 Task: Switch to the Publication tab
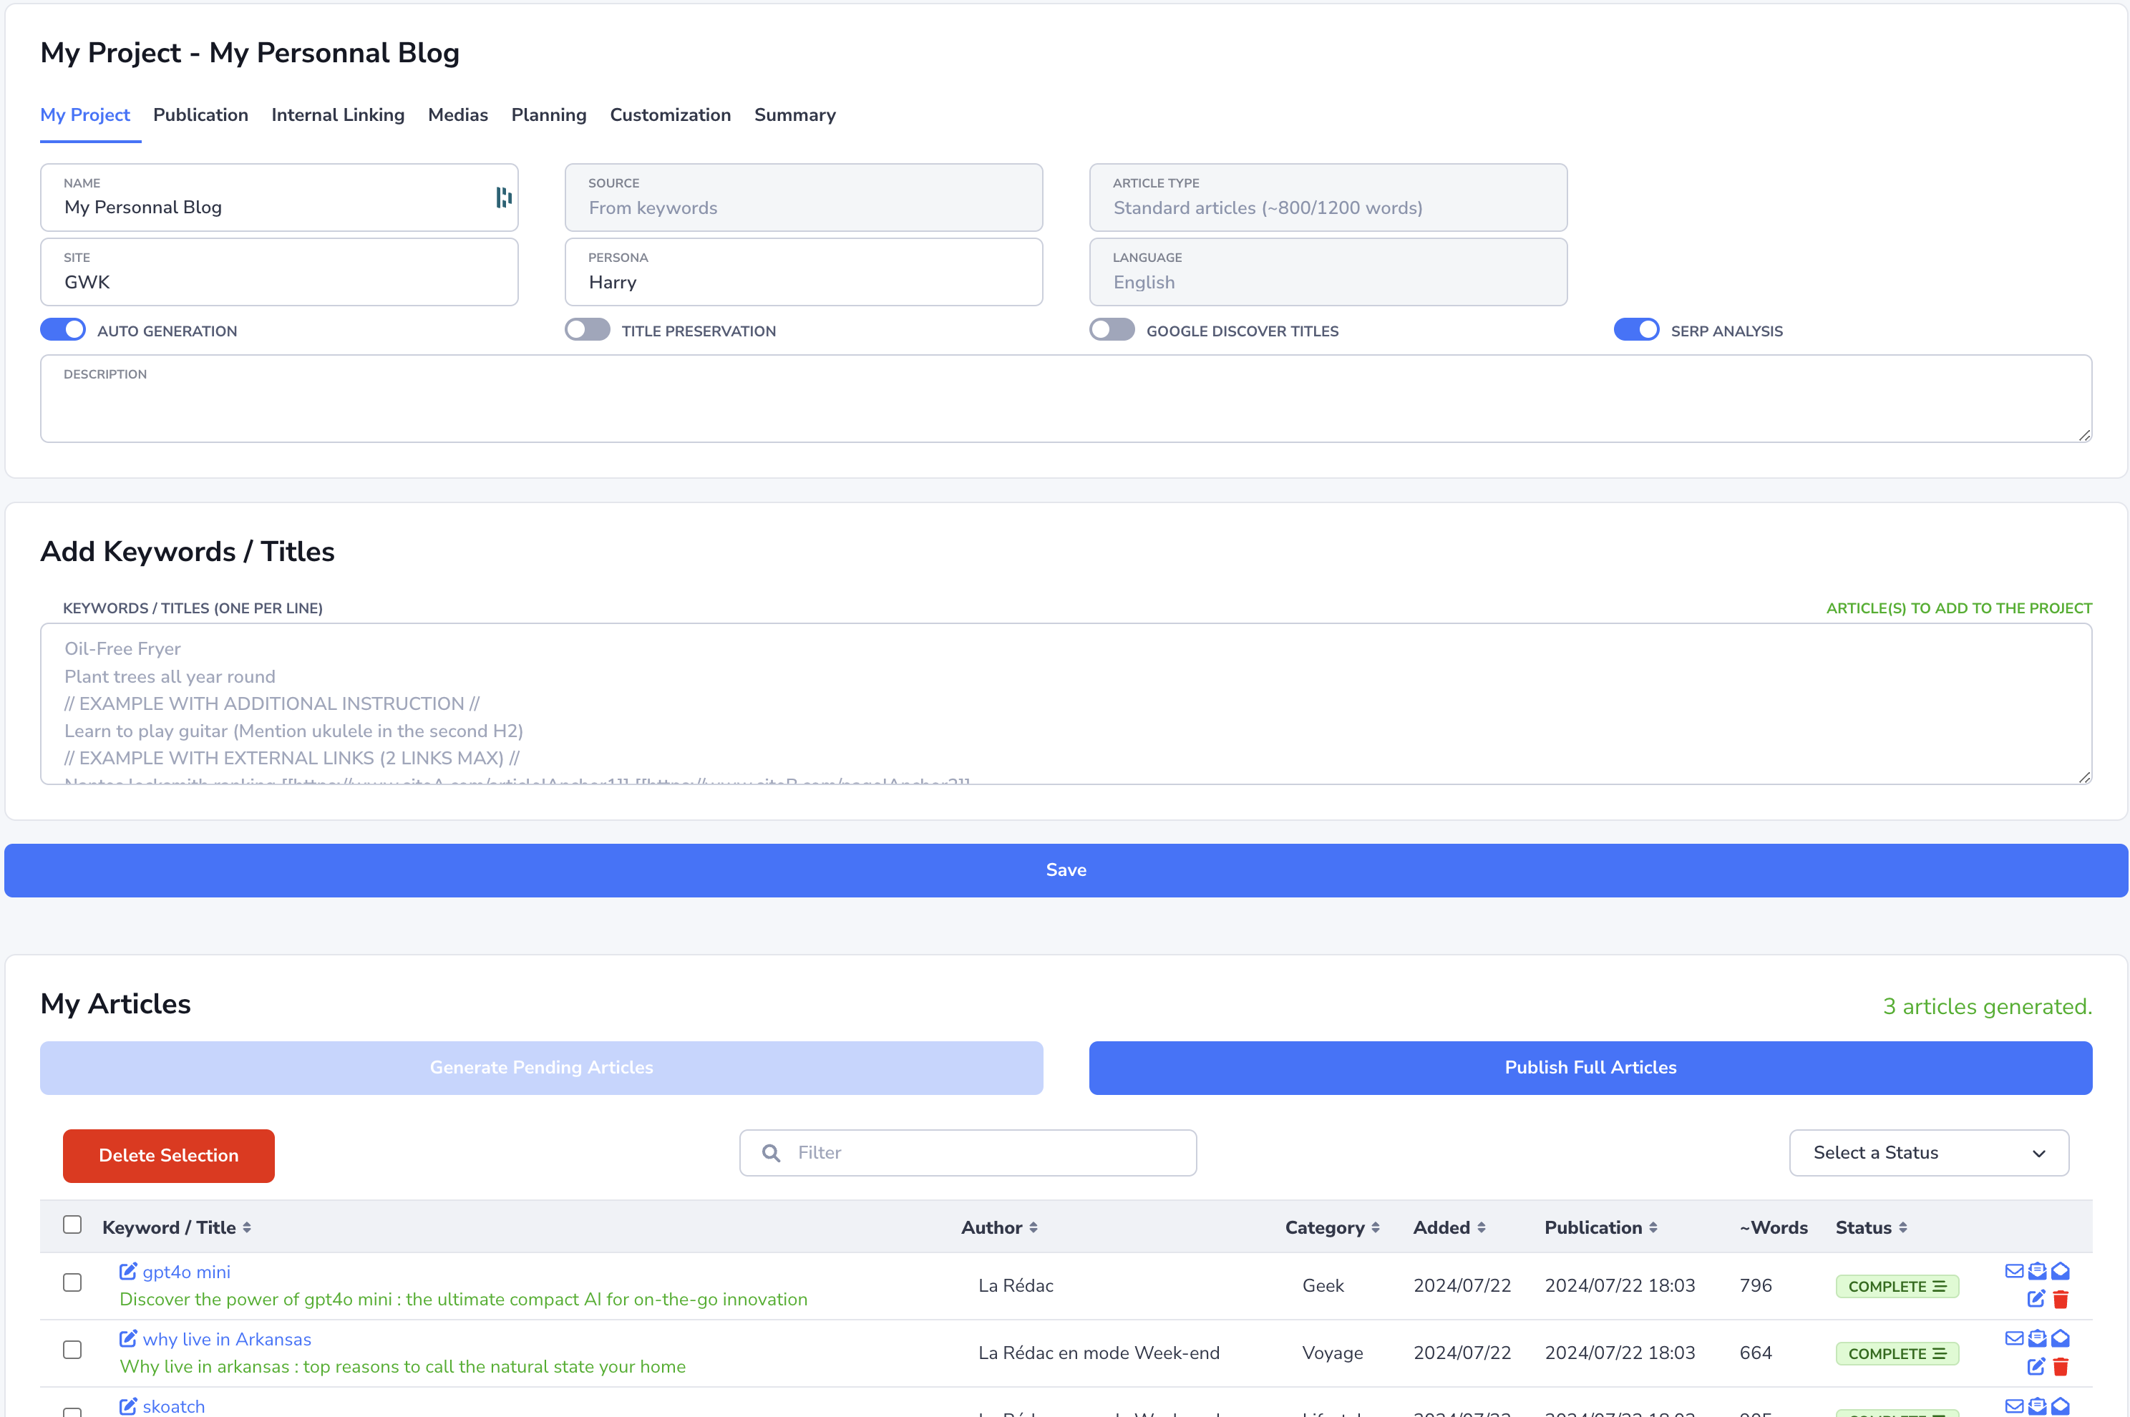(x=200, y=115)
